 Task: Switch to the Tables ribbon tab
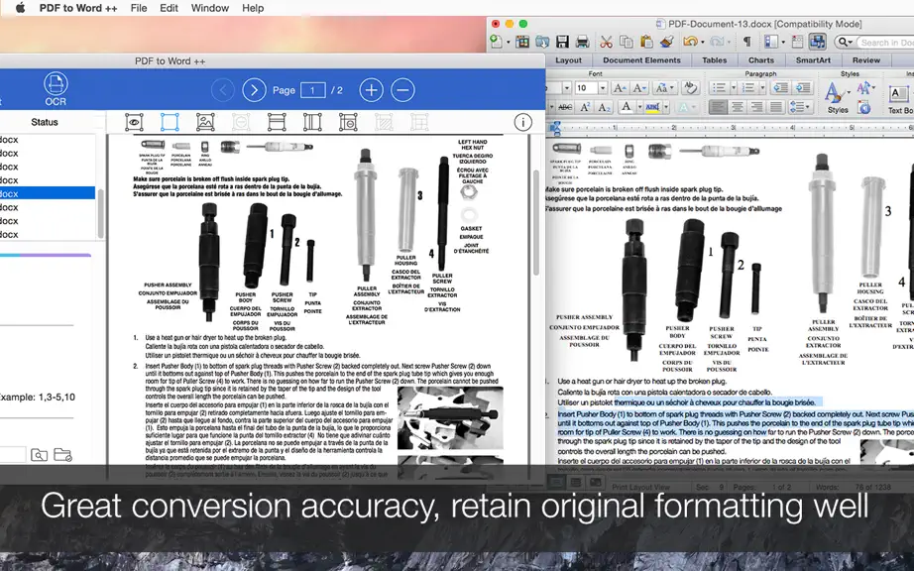click(x=714, y=60)
